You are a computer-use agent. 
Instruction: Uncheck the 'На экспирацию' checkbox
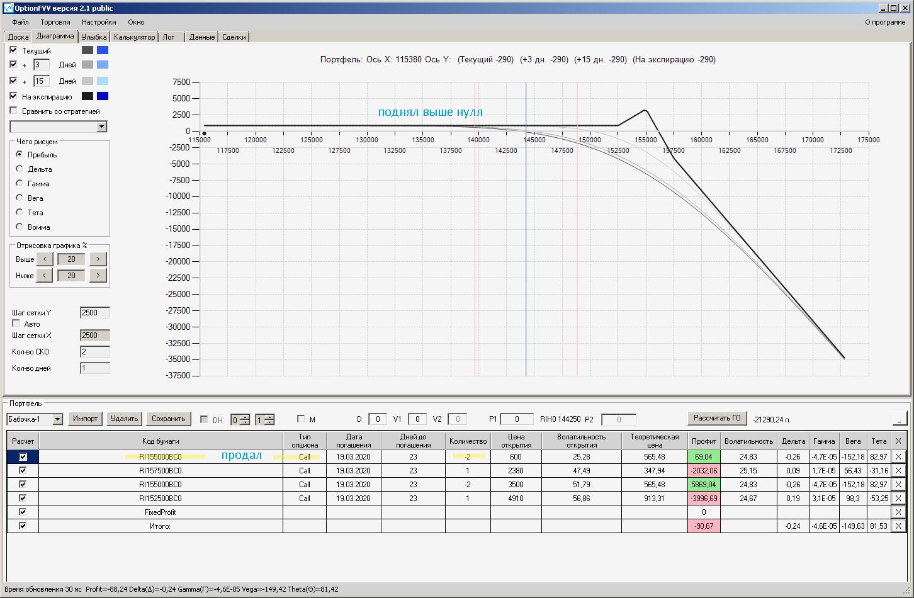point(13,96)
